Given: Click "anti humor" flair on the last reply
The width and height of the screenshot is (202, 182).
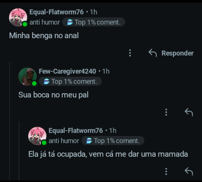Looking at the screenshot, I should [64, 141].
